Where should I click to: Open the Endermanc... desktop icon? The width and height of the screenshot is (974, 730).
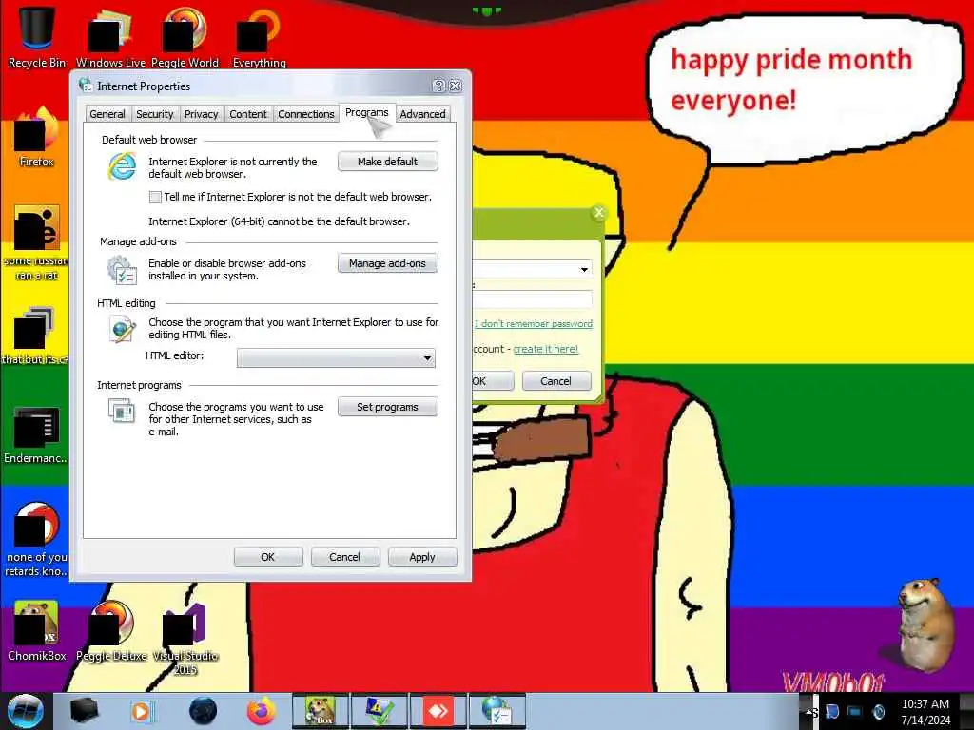(37, 434)
